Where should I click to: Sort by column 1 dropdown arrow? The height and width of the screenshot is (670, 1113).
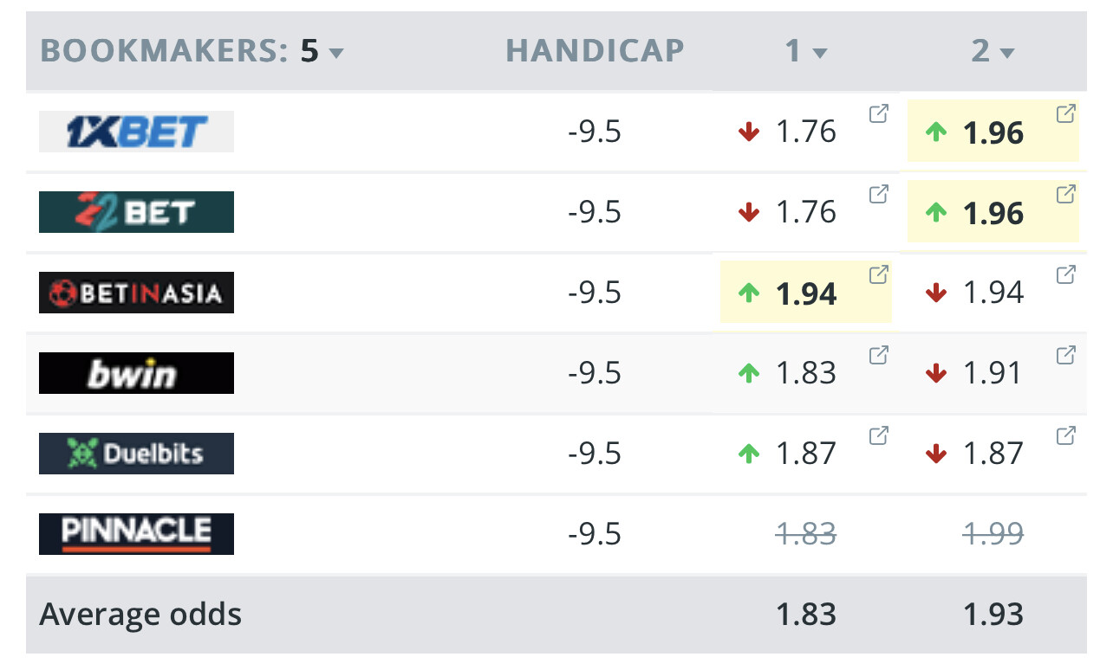pos(819,54)
